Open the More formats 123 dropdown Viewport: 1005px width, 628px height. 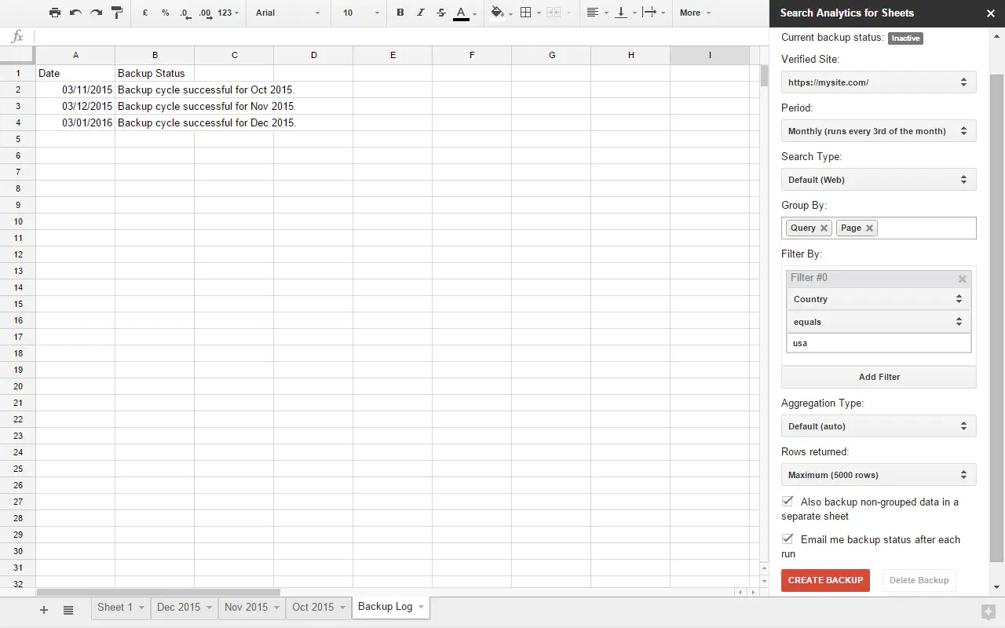pos(228,13)
